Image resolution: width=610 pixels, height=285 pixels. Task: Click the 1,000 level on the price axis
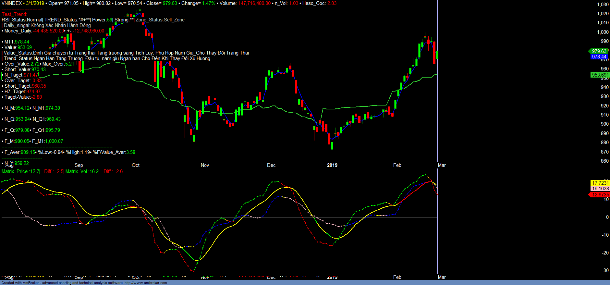[x=603, y=32]
